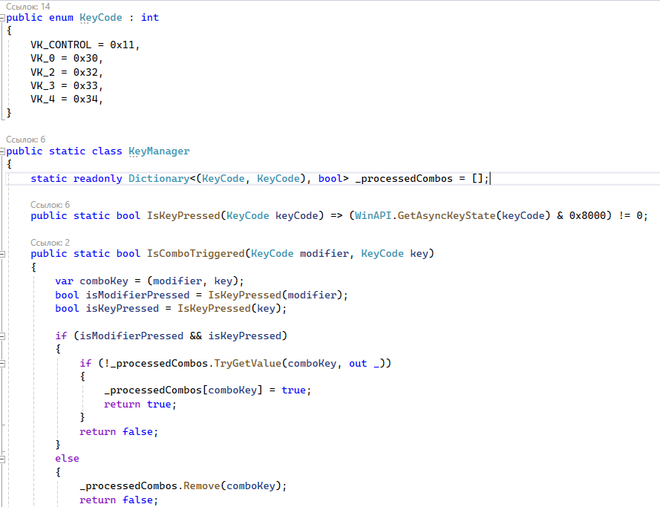Click the TryGetValue method call
The width and height of the screenshot is (660, 507).
pyautogui.click(x=247, y=363)
